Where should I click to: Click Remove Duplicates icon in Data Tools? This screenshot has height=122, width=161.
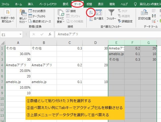154,16
